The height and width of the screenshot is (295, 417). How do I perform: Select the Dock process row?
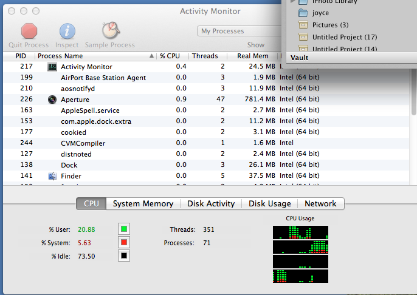point(206,164)
